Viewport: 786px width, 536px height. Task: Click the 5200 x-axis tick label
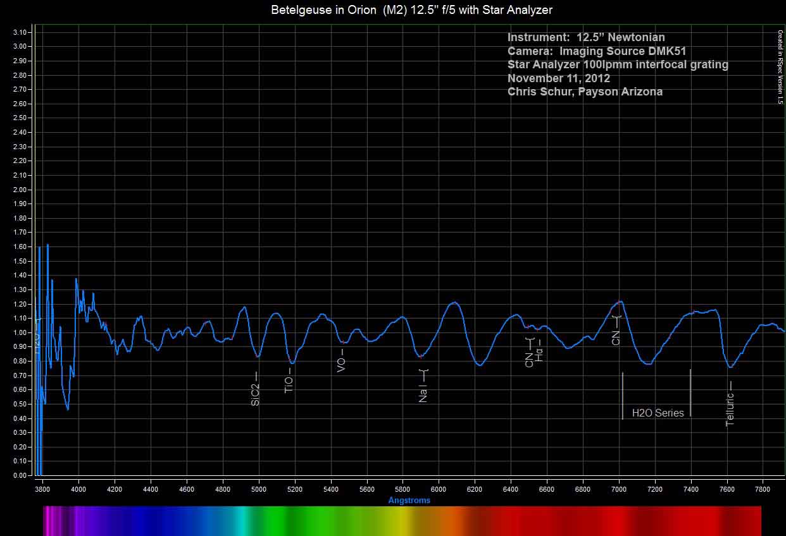click(x=295, y=489)
